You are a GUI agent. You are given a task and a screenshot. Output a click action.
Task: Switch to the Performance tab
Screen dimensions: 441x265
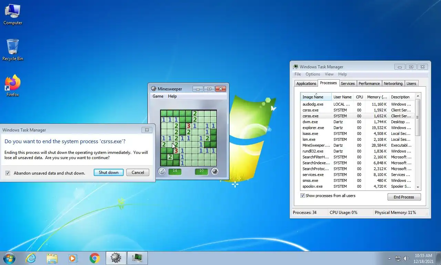pos(369,84)
